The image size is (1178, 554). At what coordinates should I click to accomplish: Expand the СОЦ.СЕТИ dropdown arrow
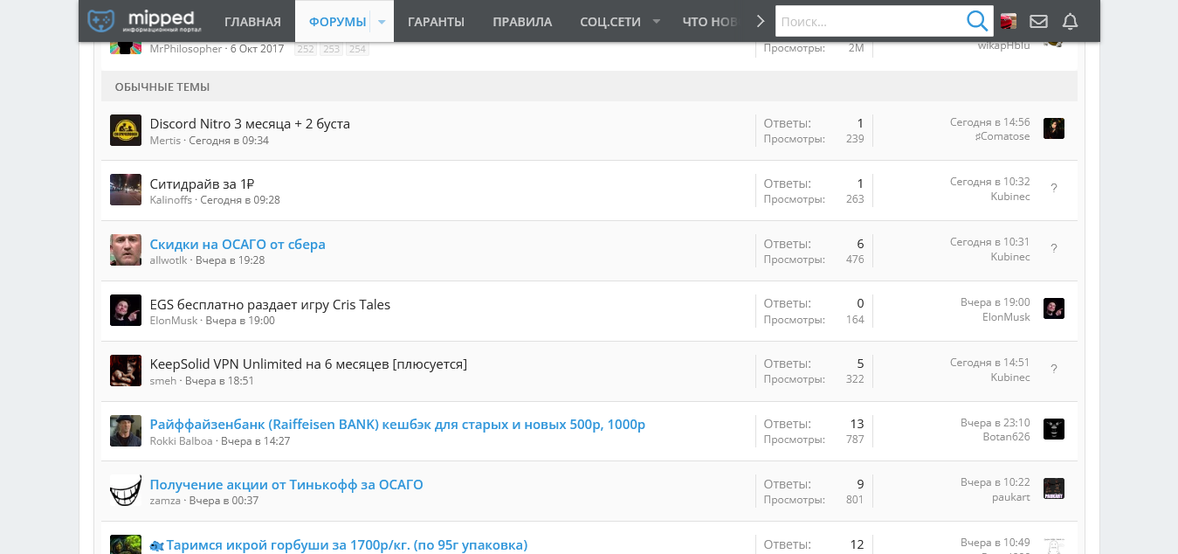click(657, 22)
